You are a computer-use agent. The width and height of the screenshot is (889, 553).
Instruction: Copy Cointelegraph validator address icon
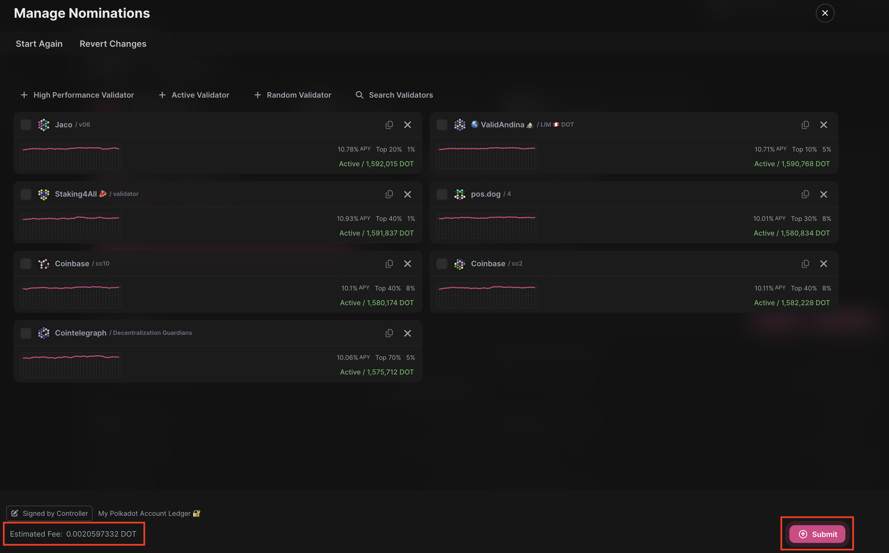[x=389, y=333]
